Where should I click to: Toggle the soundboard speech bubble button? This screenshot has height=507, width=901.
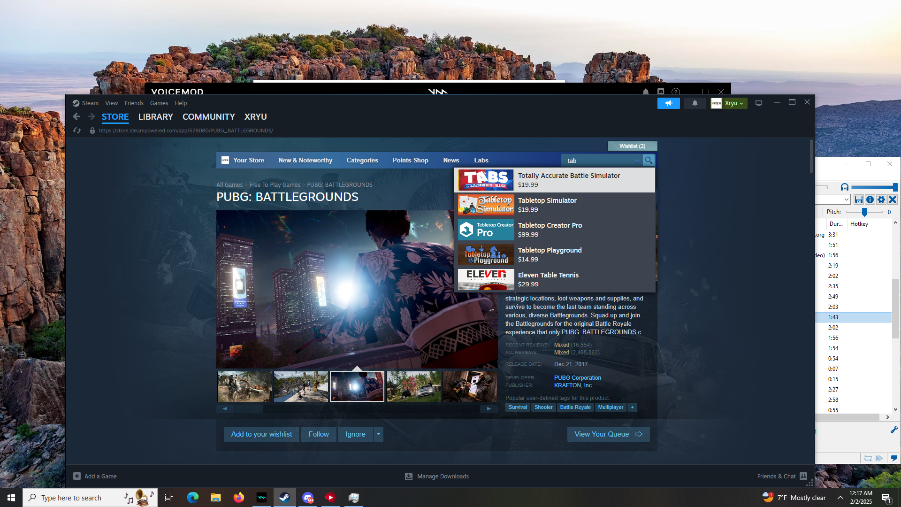coord(893,458)
